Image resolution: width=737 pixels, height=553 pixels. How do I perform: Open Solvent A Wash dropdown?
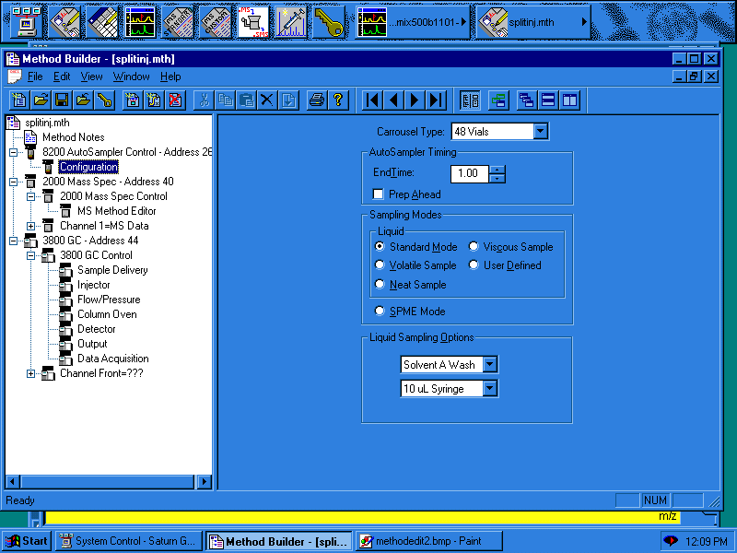coord(490,364)
